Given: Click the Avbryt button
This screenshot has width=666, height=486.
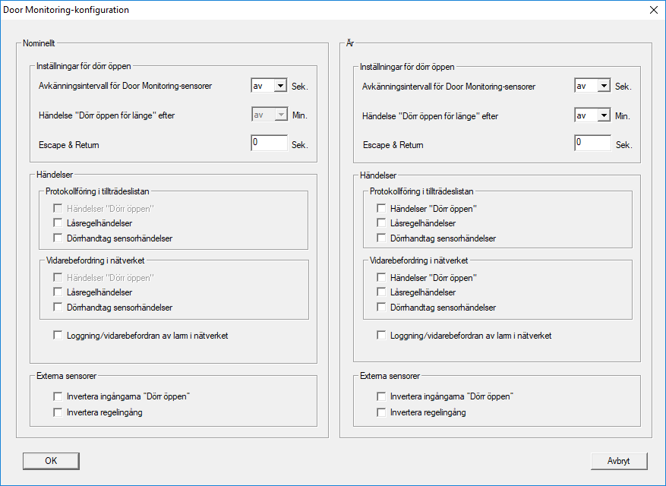Looking at the screenshot, I should point(619,461).
